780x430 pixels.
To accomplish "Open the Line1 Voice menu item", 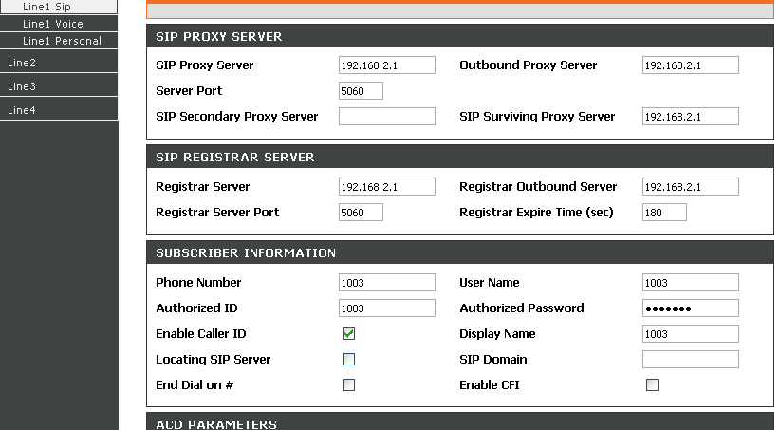I will coord(59,24).
